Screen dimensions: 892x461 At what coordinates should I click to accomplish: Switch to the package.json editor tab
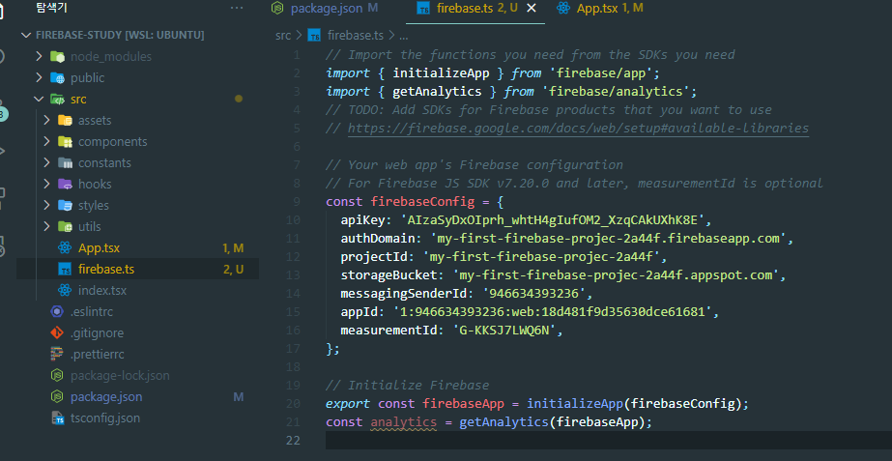(x=325, y=8)
